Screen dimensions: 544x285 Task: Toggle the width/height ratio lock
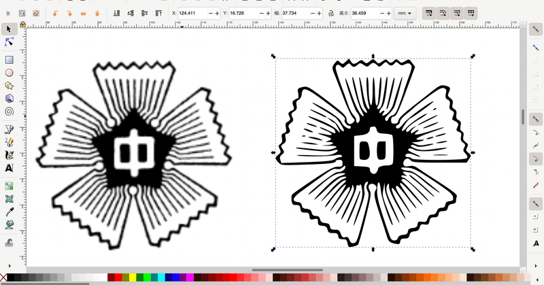tap(331, 13)
